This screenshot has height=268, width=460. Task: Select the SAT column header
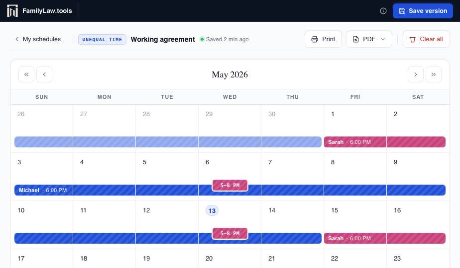tap(418, 97)
